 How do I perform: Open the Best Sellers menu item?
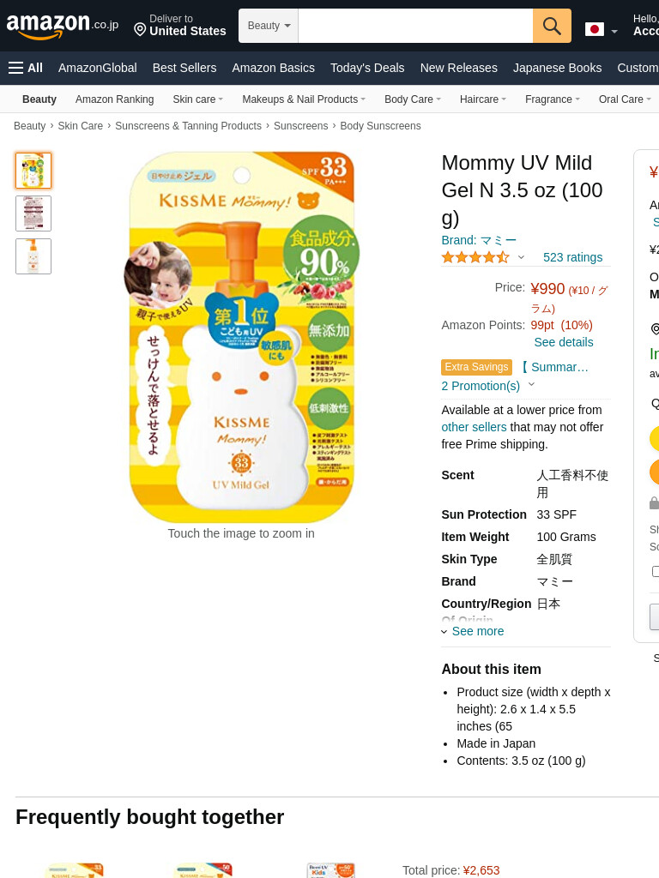184,68
